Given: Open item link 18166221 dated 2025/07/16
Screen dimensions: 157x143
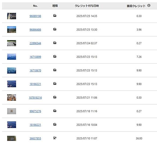Looking at the screenshot, I should (x=35, y=125).
